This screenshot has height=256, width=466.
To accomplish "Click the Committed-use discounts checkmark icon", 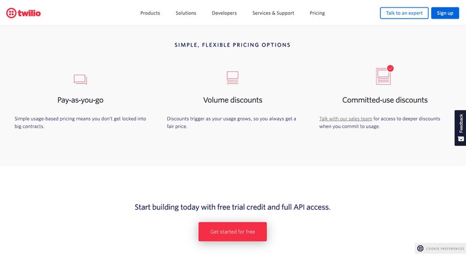I will pyautogui.click(x=390, y=68).
